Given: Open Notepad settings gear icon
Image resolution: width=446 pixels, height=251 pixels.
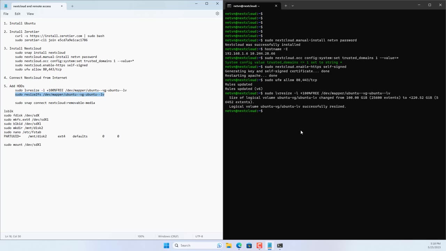Looking at the screenshot, I should tap(217, 14).
